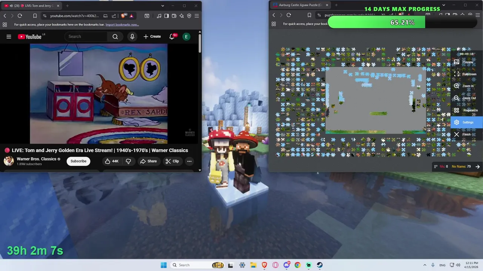The width and height of the screenshot is (483, 271).
Task: Open Steam from the taskbar
Action: point(320,265)
